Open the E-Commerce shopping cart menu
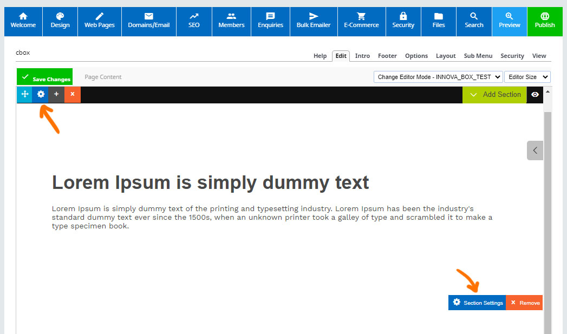The width and height of the screenshot is (567, 334). click(x=361, y=21)
